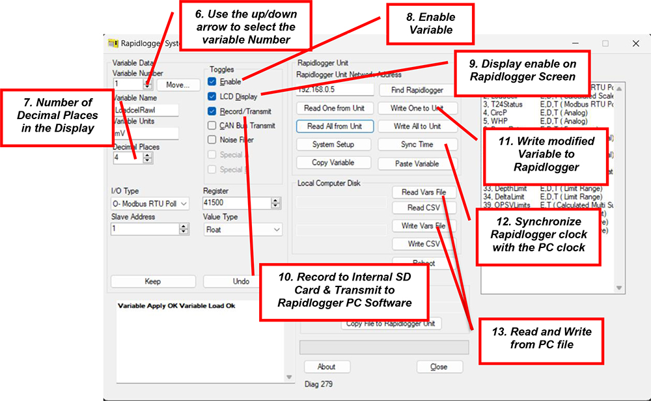This screenshot has height=401, width=651.
Task: Decrement the Register value with down arrow
Action: point(275,205)
